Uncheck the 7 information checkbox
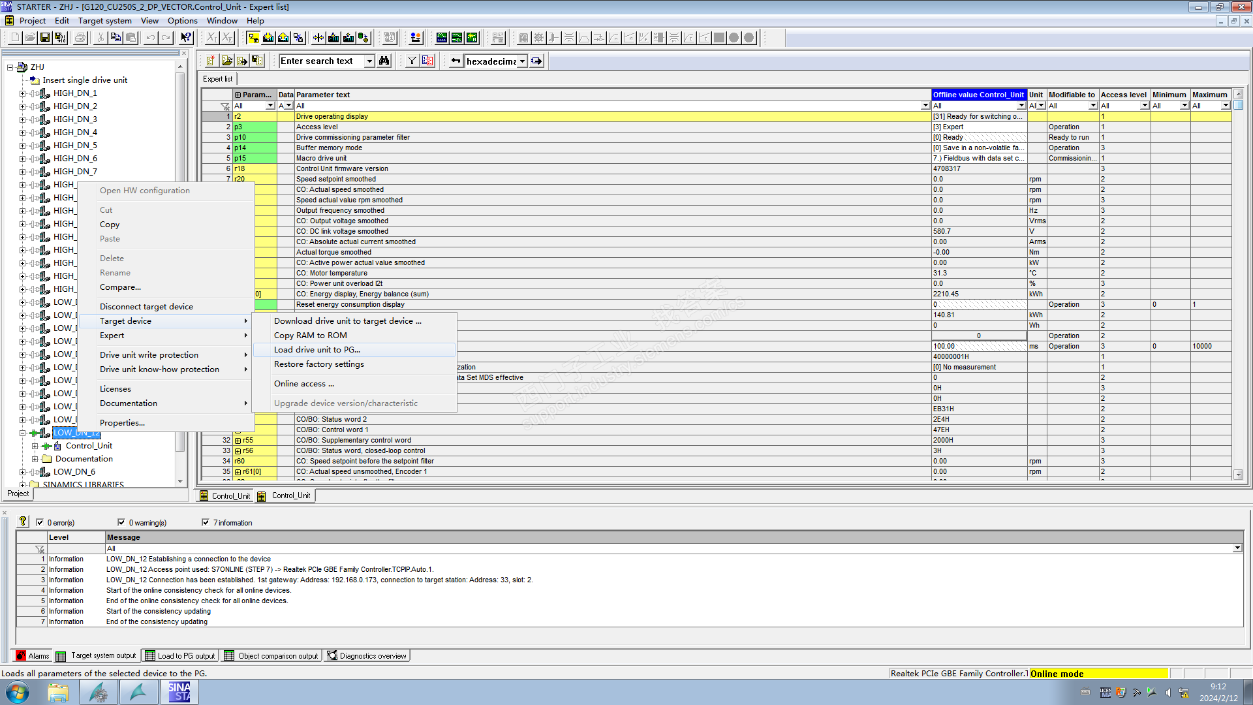This screenshot has width=1253, height=705. coord(206,522)
